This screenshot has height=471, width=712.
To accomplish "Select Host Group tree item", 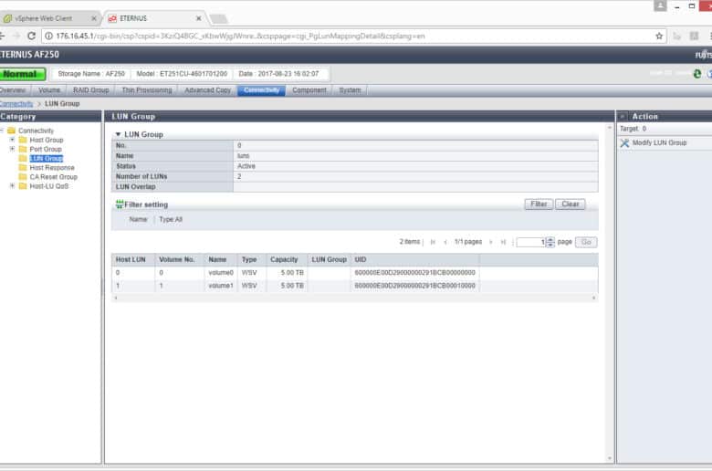I will point(47,140).
